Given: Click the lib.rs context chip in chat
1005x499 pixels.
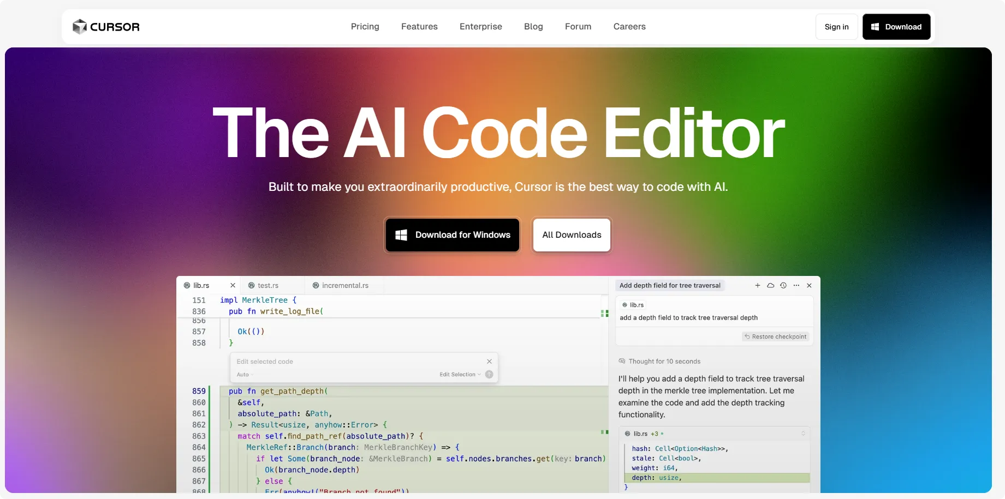Looking at the screenshot, I should point(633,305).
